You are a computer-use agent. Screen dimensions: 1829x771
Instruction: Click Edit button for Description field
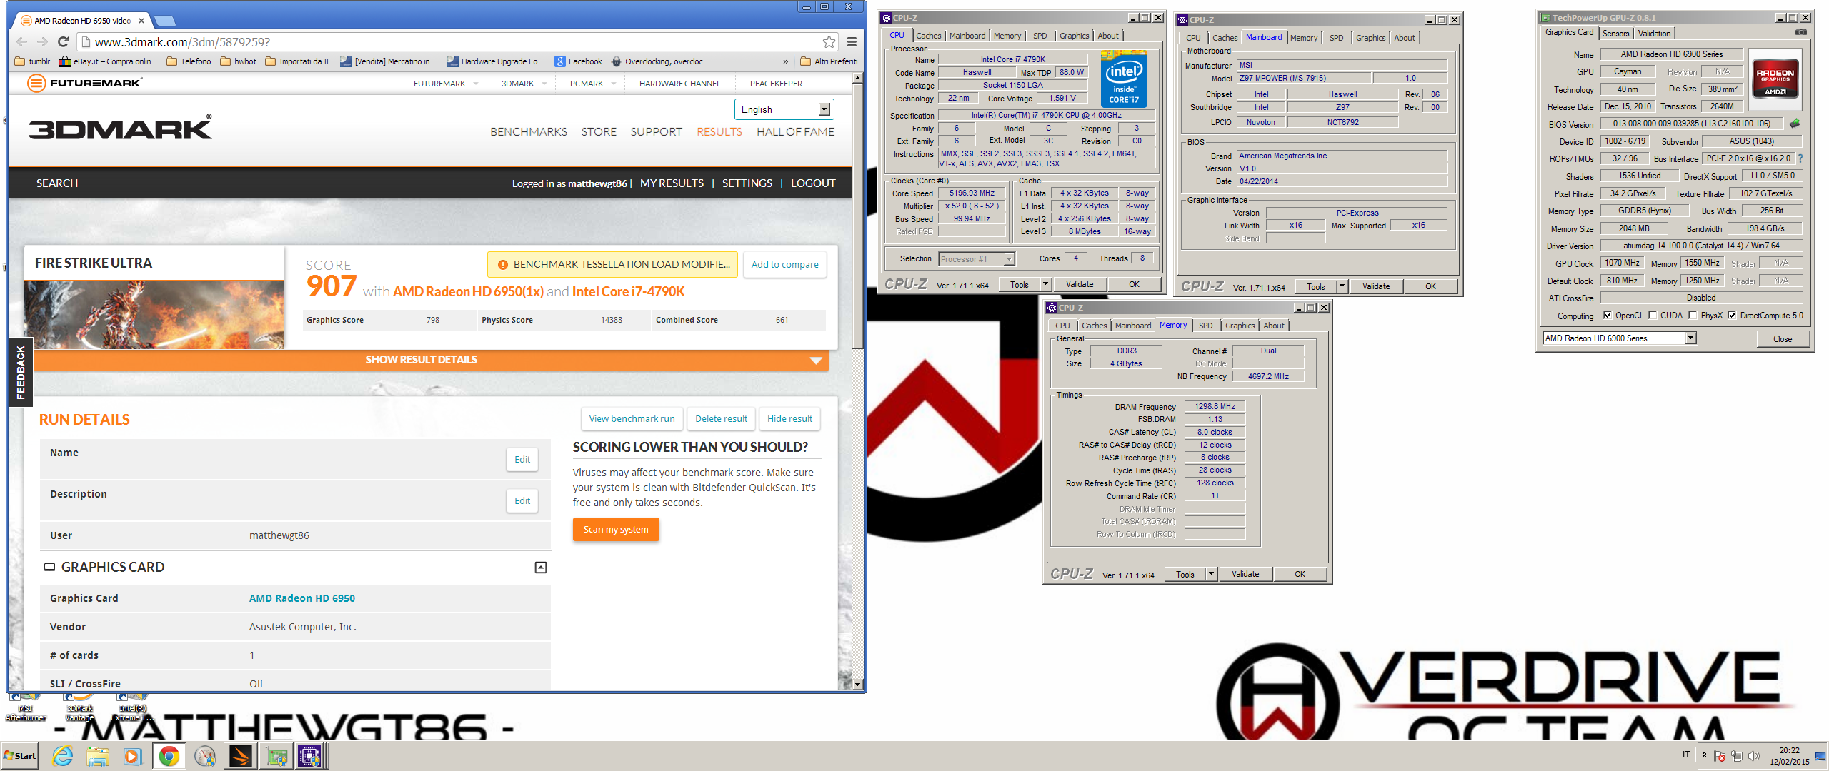522,501
